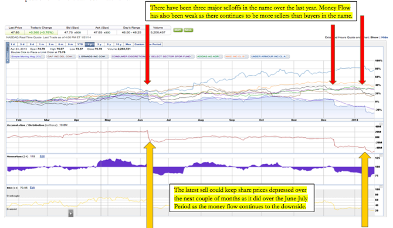
Task: Select the 3 m time range tab
Action: [x=51, y=45]
